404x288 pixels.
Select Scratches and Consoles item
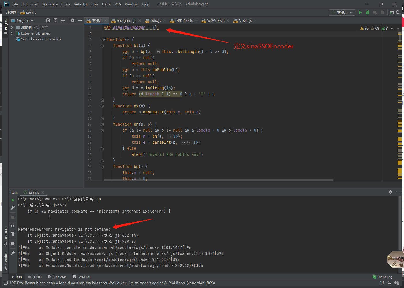click(41, 39)
